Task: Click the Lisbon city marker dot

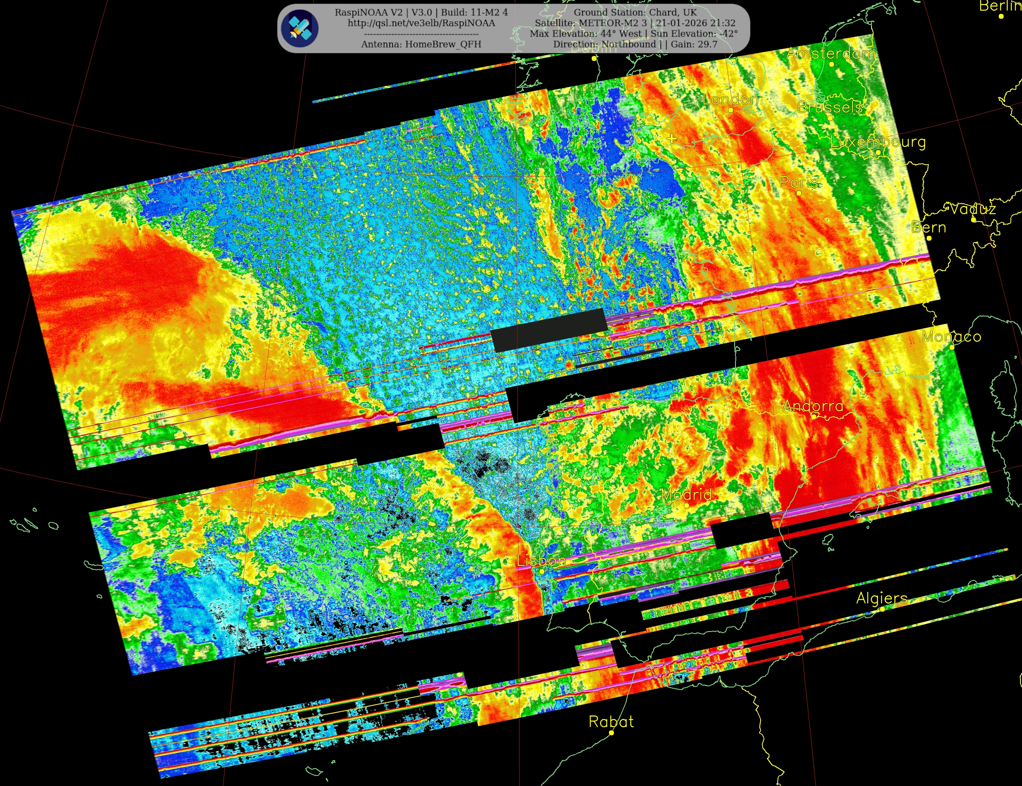Action: (x=542, y=571)
